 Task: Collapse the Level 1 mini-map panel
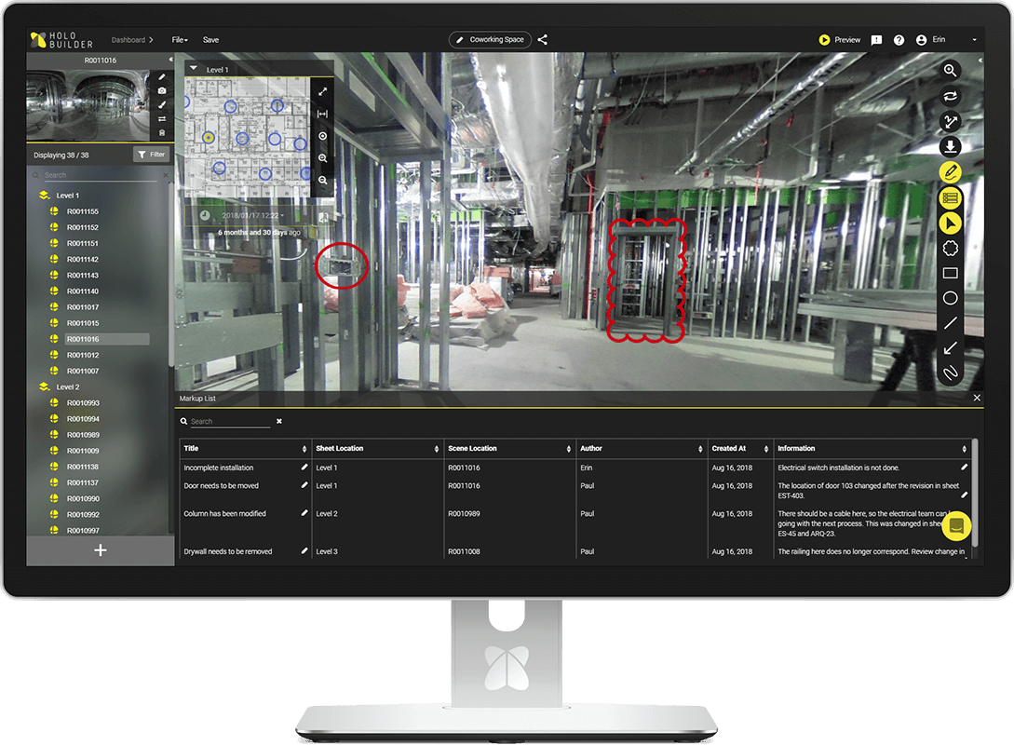coord(194,69)
